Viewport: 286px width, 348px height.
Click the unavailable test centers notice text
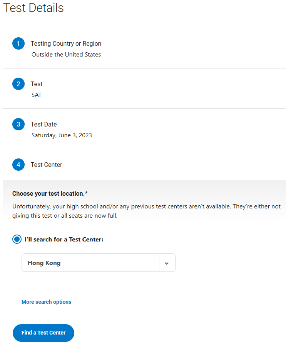(146, 211)
